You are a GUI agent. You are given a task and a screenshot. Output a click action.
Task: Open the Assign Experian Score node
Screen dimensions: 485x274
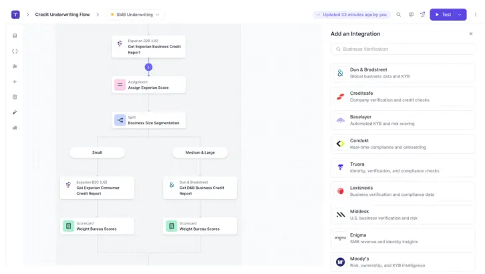point(148,85)
